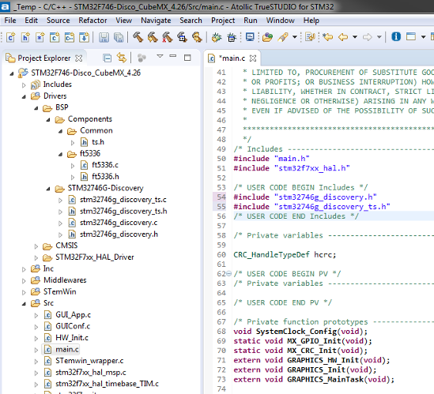This screenshot has width=434, height=394.
Task: Select the STemWin folder
Action: click(x=59, y=291)
